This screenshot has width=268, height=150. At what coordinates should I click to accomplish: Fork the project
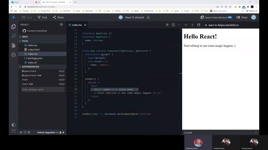click(x=42, y=17)
